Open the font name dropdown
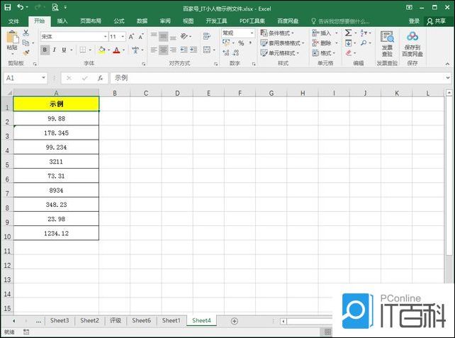Viewport: 455px width, 338px height. click(105, 37)
